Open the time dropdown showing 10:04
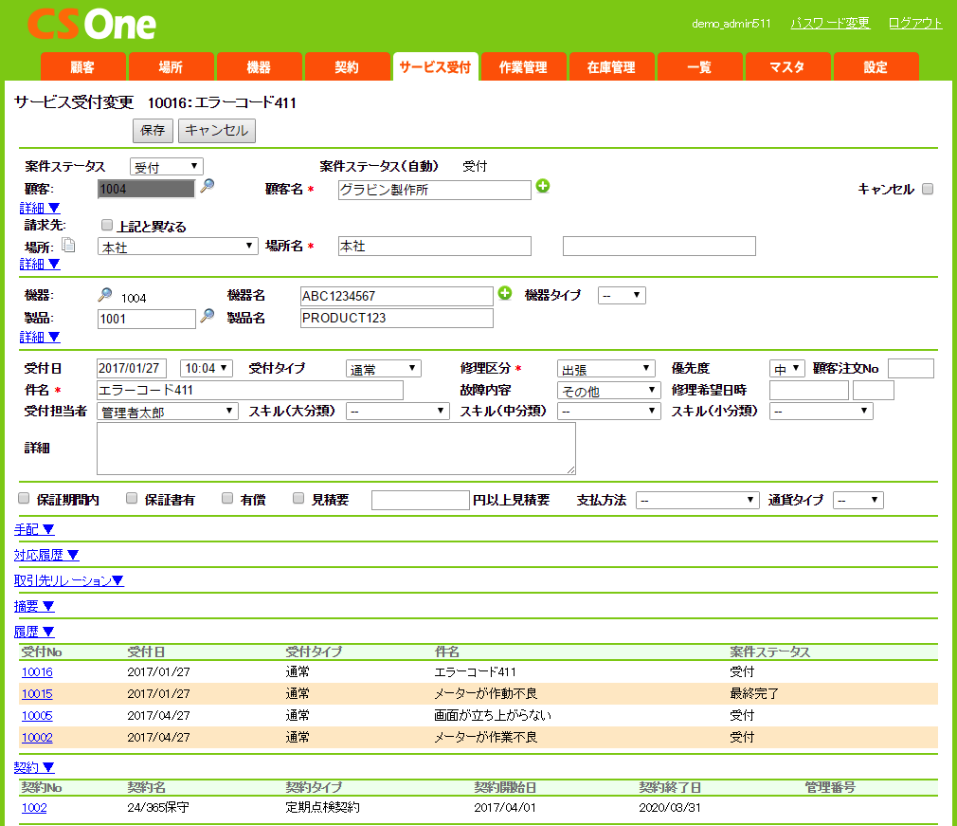This screenshot has height=826, width=957. pyautogui.click(x=206, y=368)
